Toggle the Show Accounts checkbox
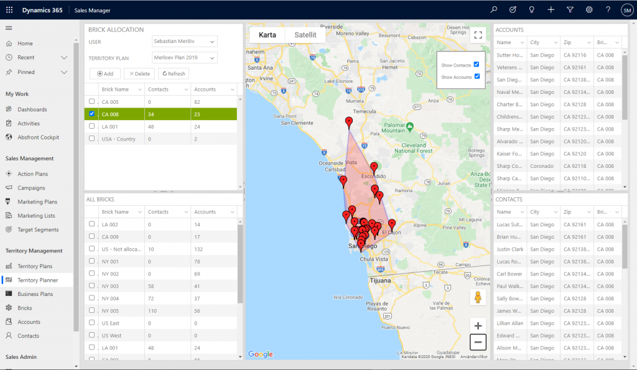 [x=477, y=76]
